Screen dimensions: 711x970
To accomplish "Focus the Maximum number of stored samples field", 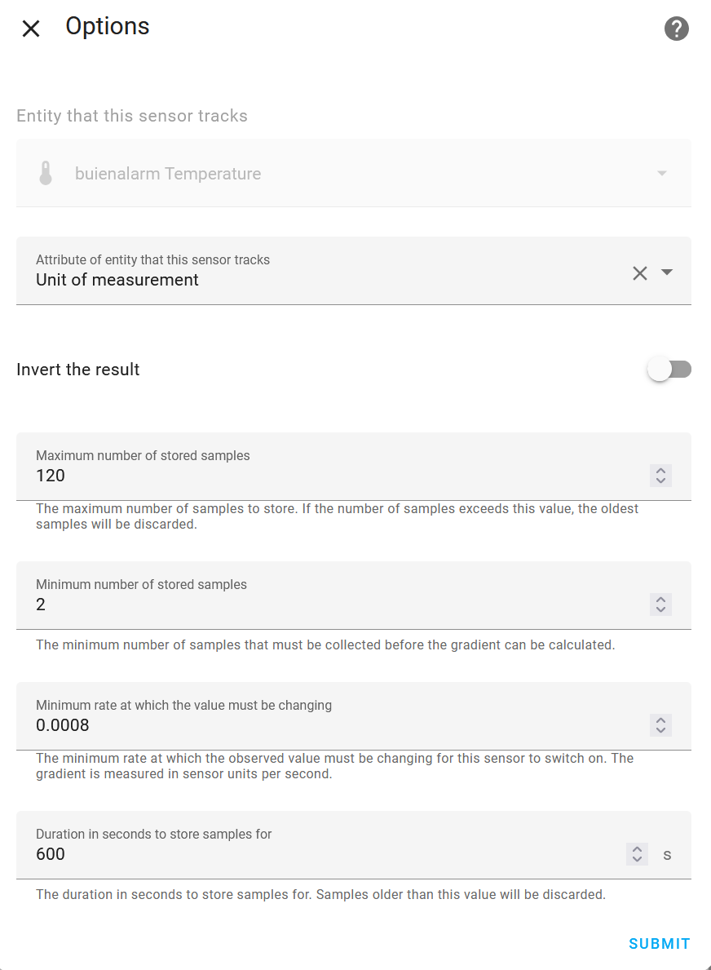I will tap(326, 476).
